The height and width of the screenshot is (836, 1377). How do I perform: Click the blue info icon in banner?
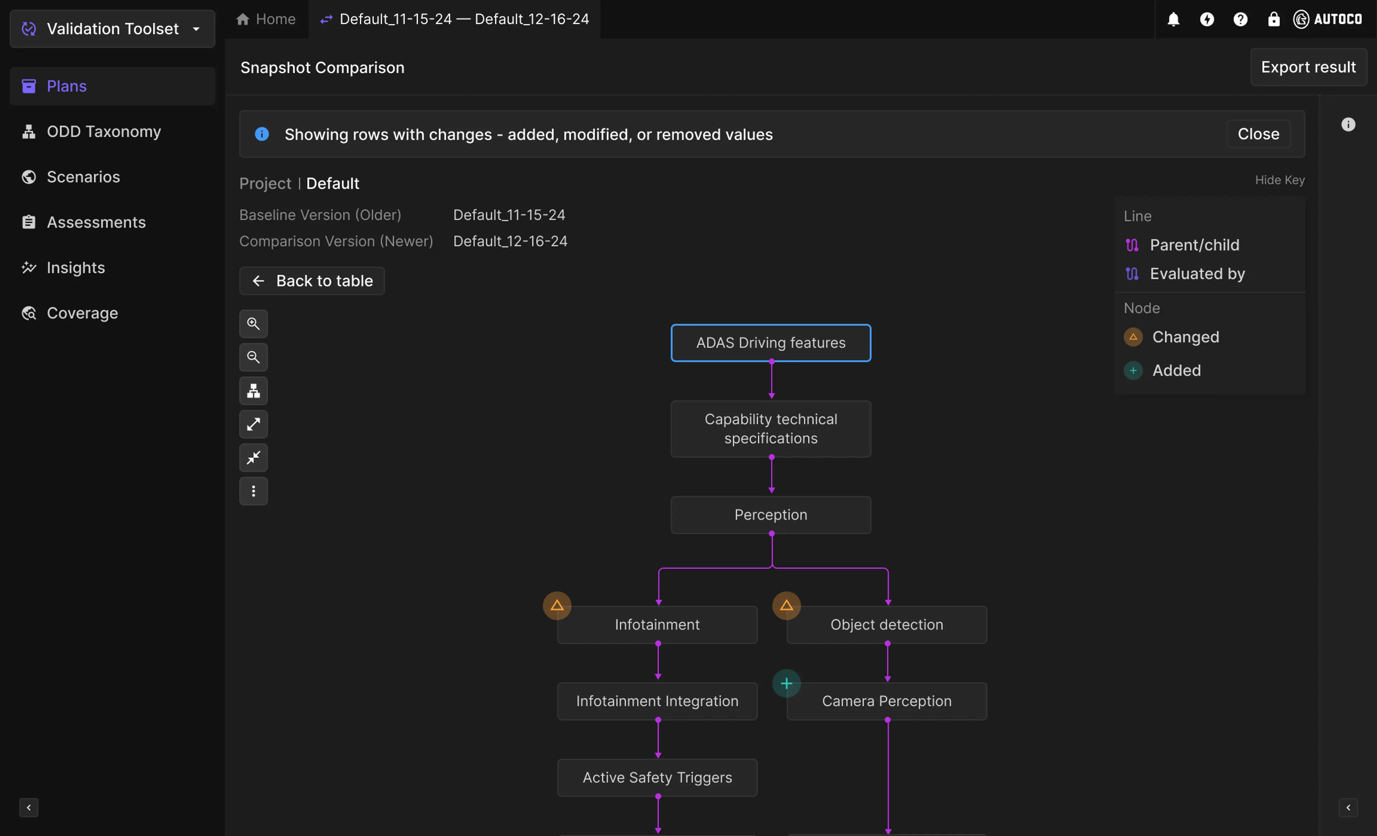click(x=261, y=134)
